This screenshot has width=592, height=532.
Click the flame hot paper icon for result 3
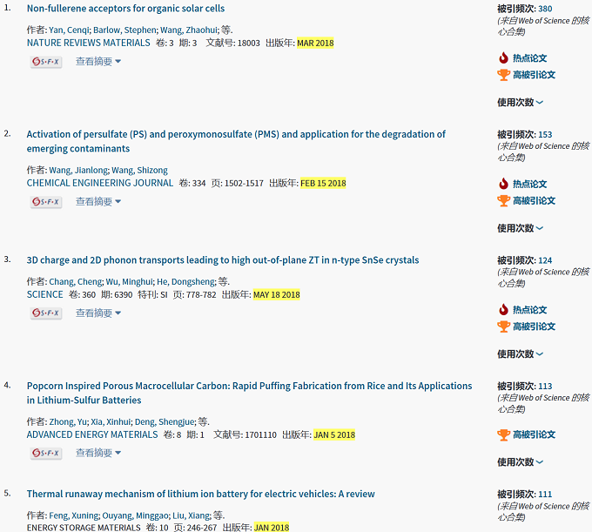pyautogui.click(x=503, y=310)
